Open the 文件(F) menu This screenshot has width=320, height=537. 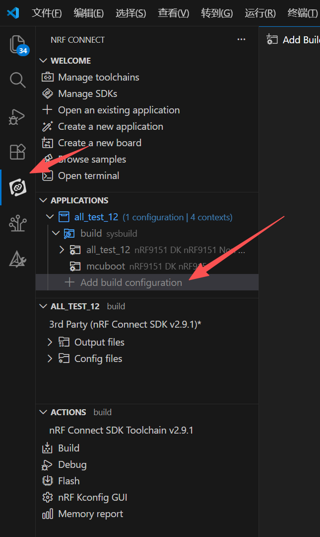pos(47,13)
